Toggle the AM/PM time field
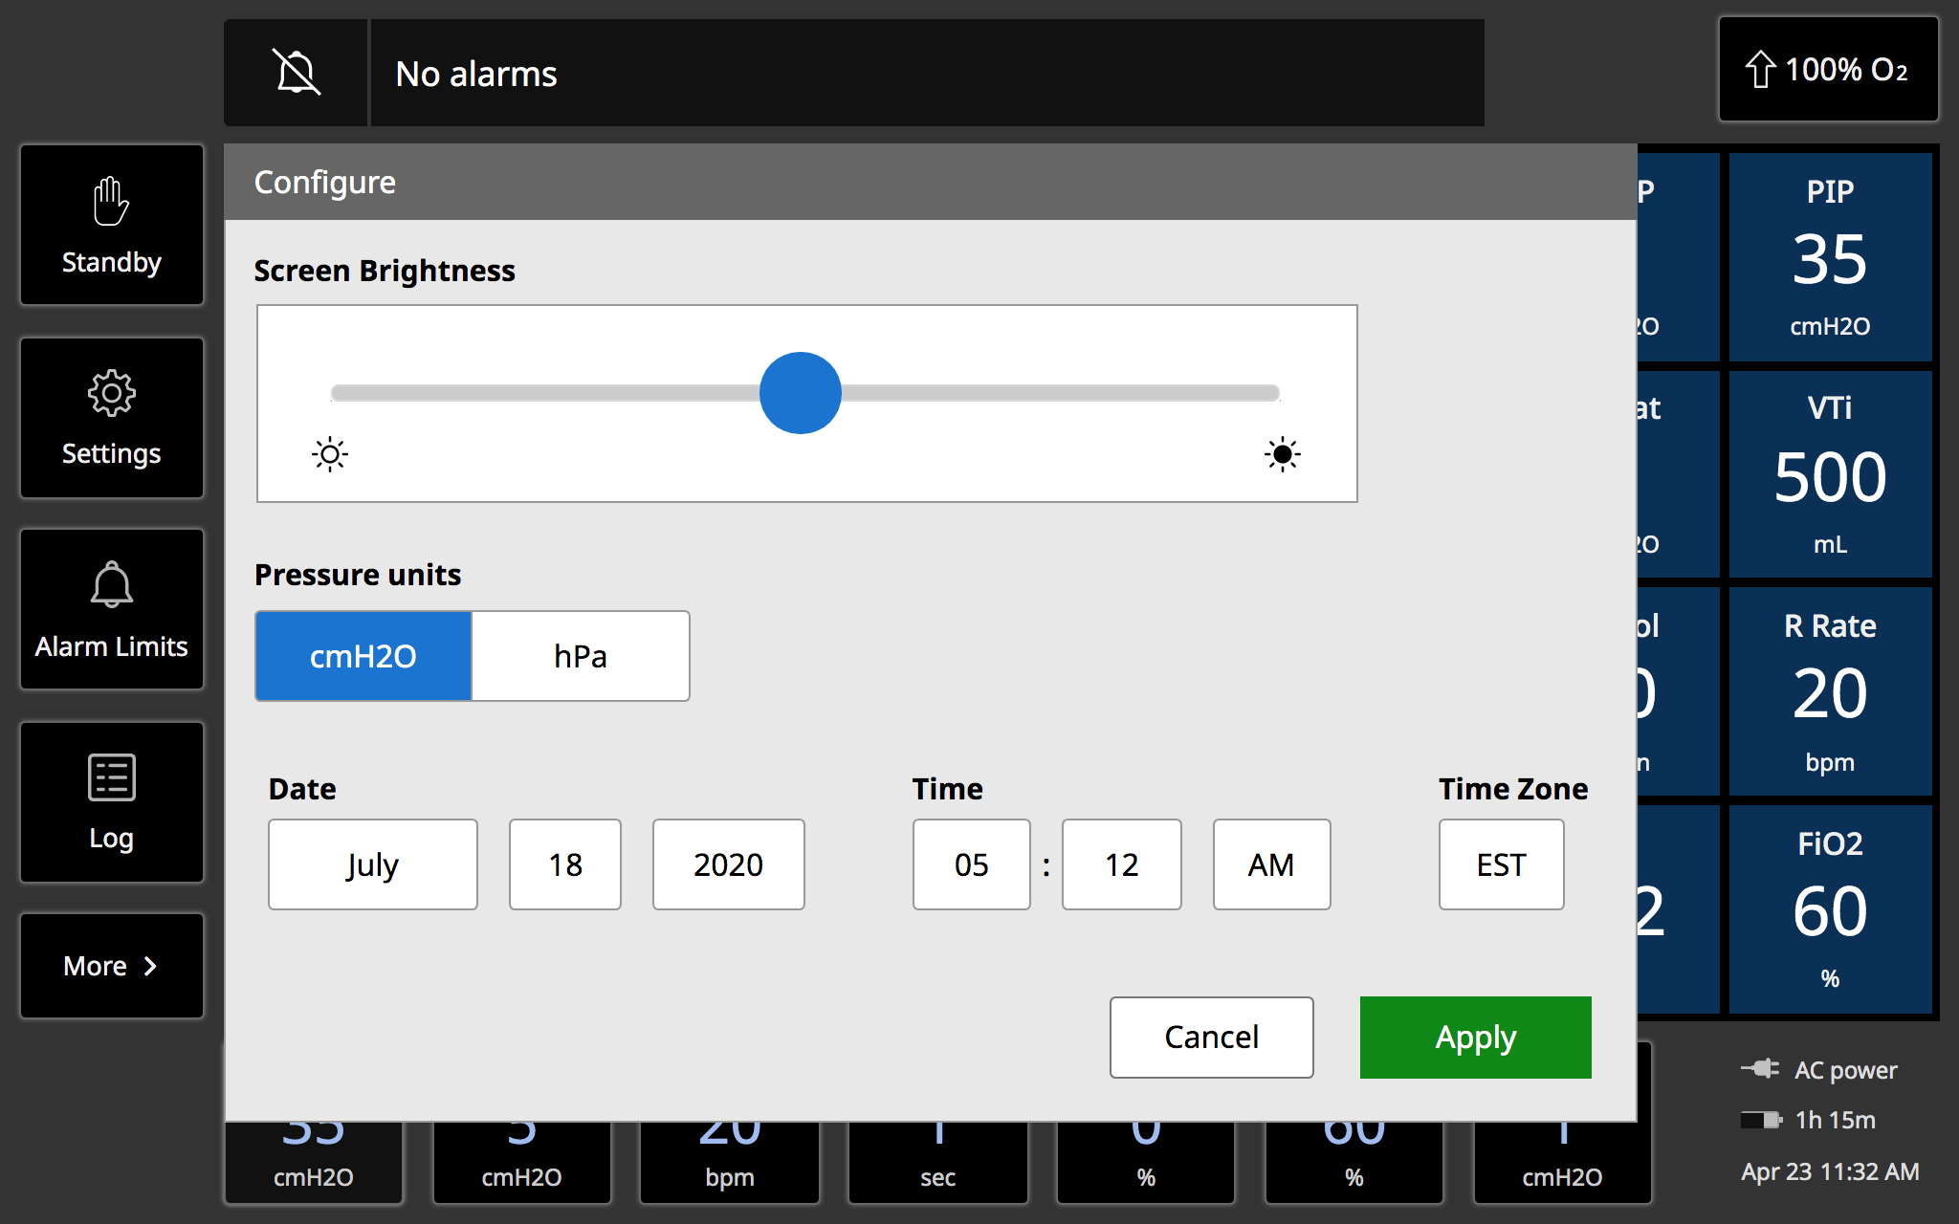Screen dimensions: 1959x1224 [x=1271, y=864]
